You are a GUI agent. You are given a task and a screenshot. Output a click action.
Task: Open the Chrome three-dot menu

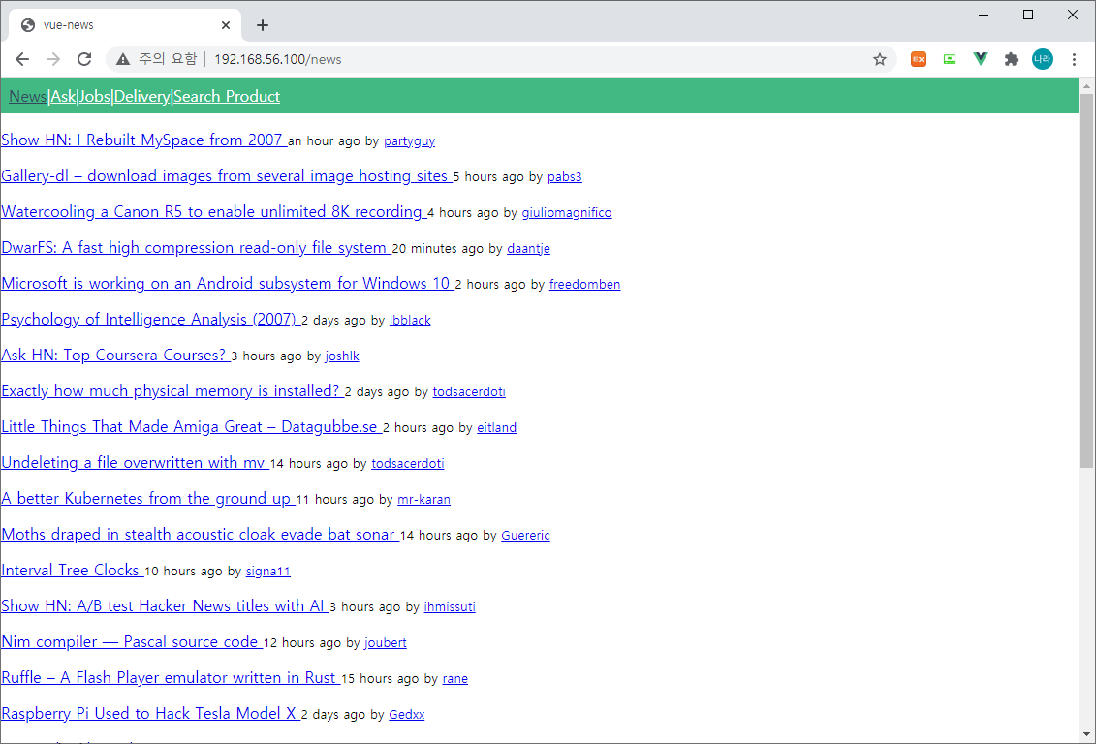pyautogui.click(x=1074, y=59)
